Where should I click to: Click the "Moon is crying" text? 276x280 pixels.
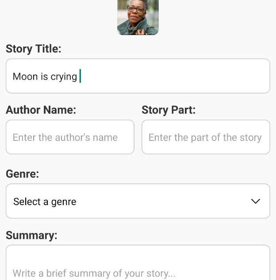click(x=45, y=77)
